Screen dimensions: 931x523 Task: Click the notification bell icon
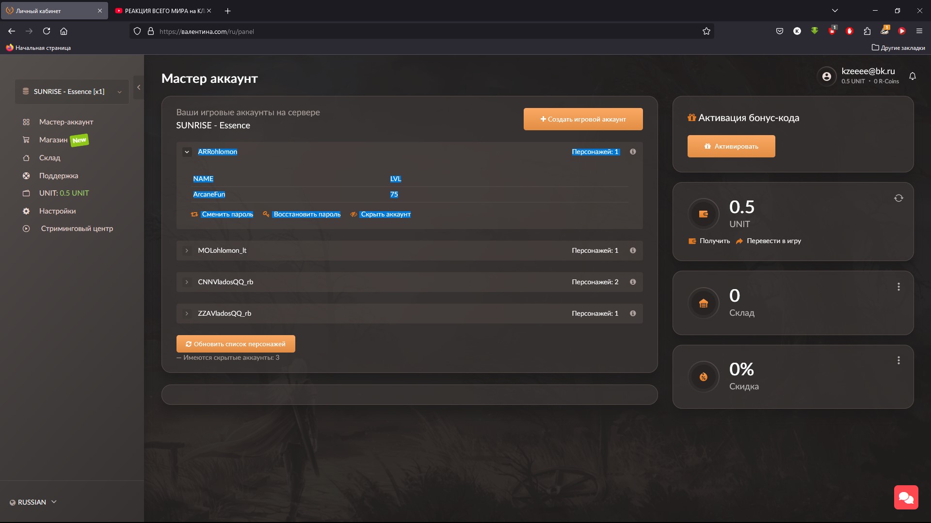tap(912, 77)
